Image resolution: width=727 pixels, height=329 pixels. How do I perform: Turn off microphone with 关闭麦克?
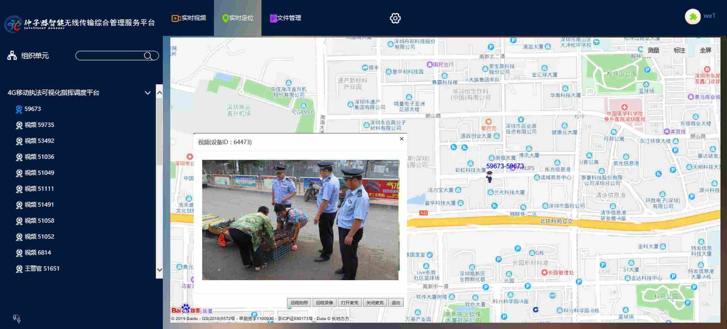coord(375,303)
